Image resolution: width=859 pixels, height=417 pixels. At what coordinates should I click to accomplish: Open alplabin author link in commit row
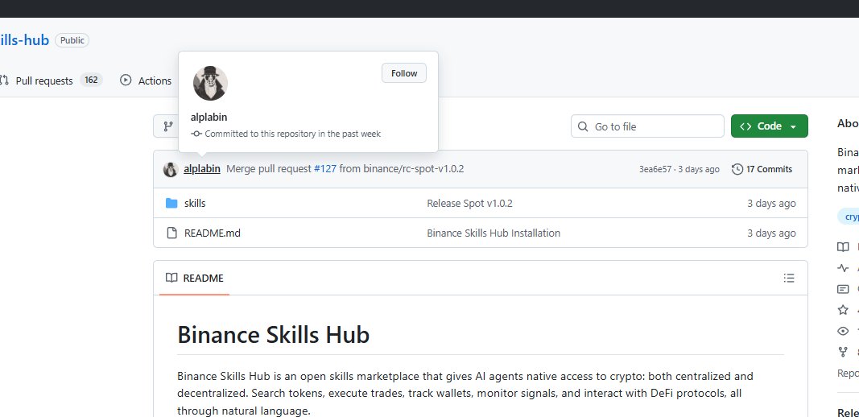tap(202, 169)
